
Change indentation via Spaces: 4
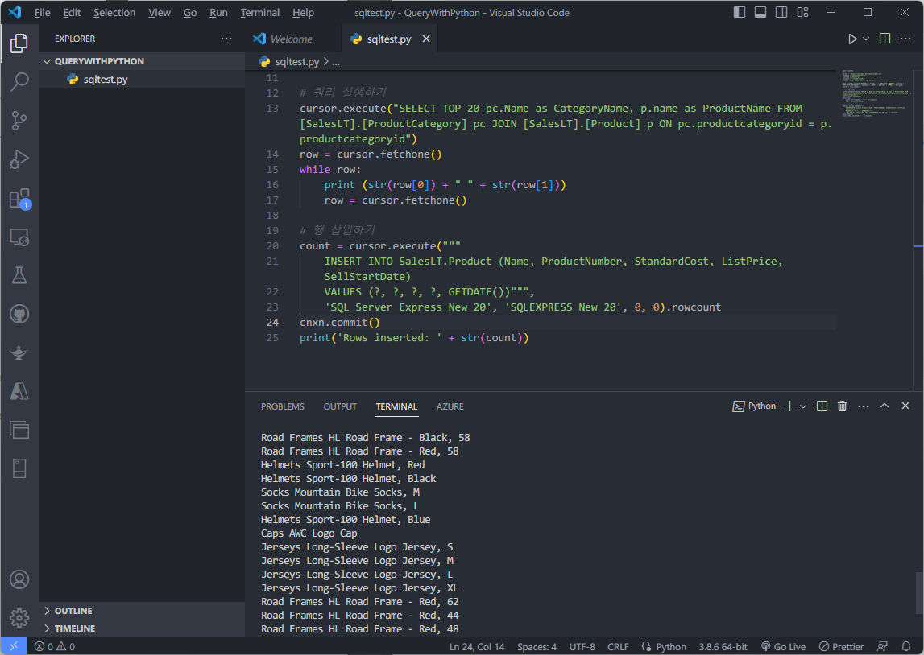pyautogui.click(x=537, y=646)
